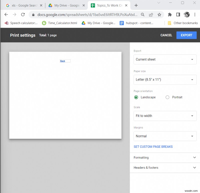
Task: Open a new browser tab
Action: [x=136, y=5]
